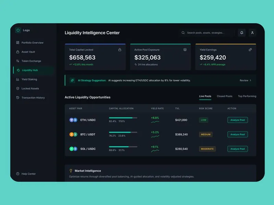Click BTC / USDT allocation progress bar
Viewport: 274px width, 205px height.
pos(123,132)
